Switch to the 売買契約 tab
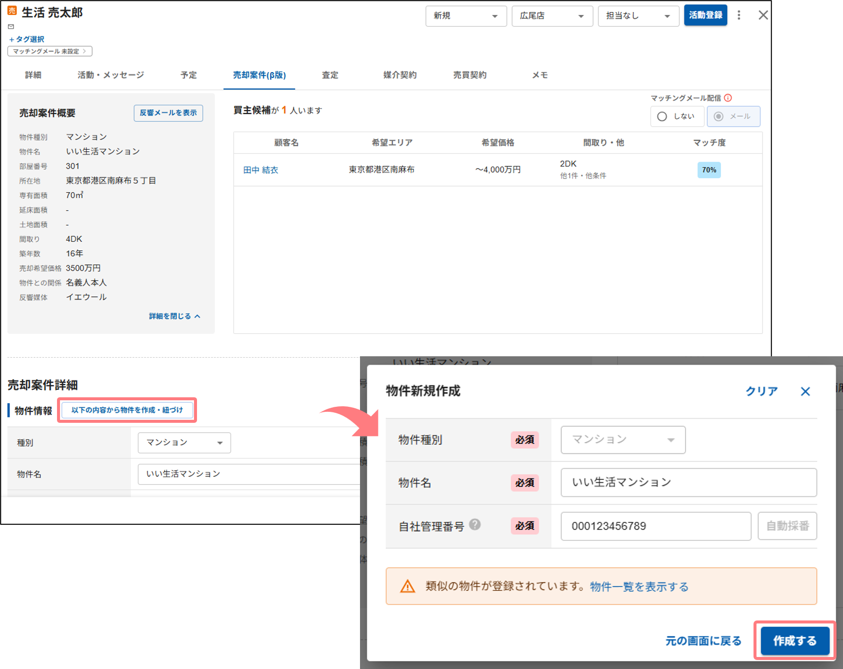Image resolution: width=843 pixels, height=669 pixels. tap(469, 75)
